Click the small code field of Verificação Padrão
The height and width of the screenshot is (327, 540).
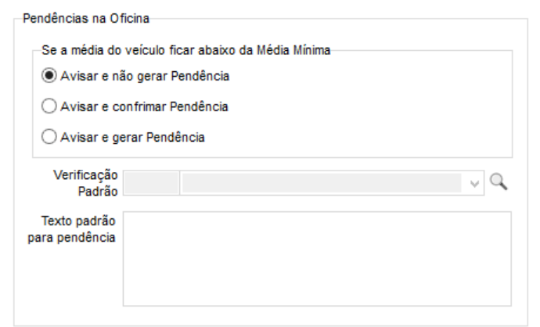151,182
